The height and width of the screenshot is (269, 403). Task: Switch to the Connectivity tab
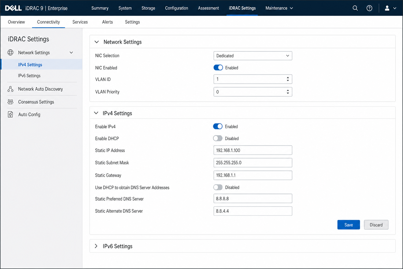point(49,22)
